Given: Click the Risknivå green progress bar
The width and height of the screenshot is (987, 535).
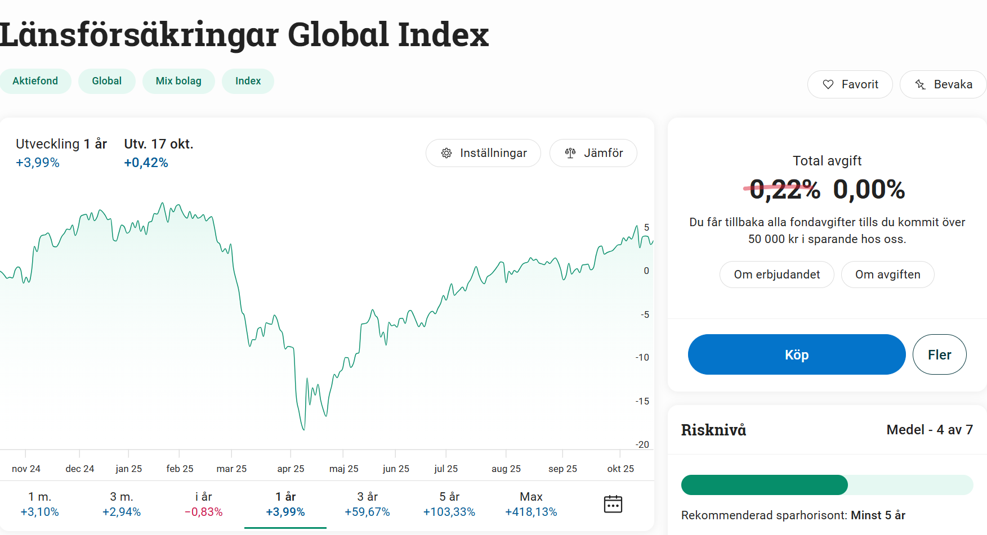Looking at the screenshot, I should pyautogui.click(x=764, y=485).
